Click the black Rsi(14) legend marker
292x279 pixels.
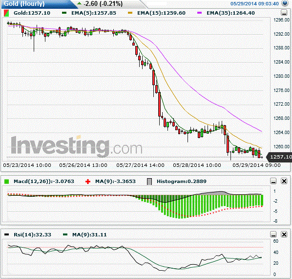click(6, 234)
